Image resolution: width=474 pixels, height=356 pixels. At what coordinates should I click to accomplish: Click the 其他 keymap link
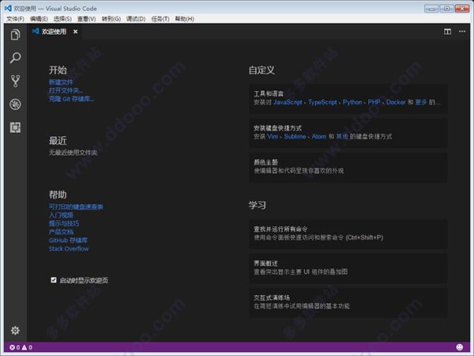click(x=342, y=137)
